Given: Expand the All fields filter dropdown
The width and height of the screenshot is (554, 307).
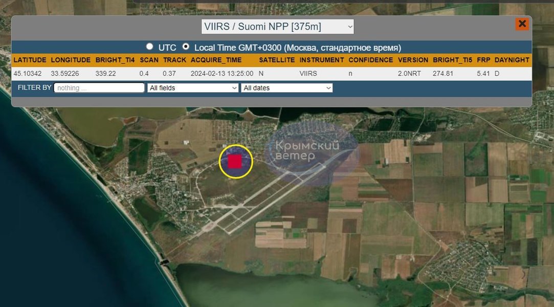Looking at the screenshot, I should (193, 88).
